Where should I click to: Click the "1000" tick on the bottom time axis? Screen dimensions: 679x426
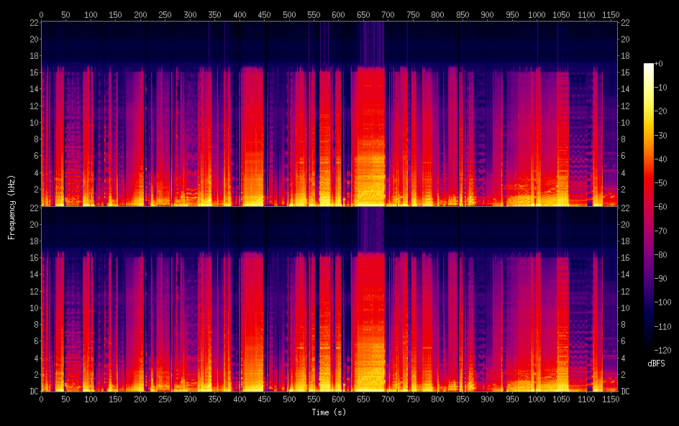537,399
